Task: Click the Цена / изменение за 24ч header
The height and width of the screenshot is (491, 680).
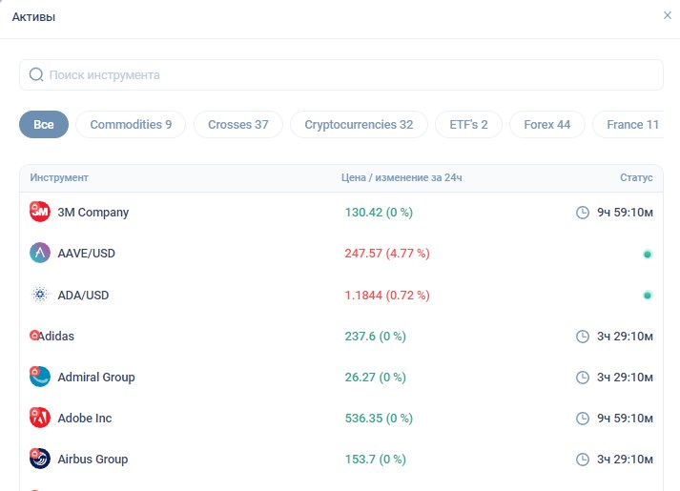Action: pos(402,177)
